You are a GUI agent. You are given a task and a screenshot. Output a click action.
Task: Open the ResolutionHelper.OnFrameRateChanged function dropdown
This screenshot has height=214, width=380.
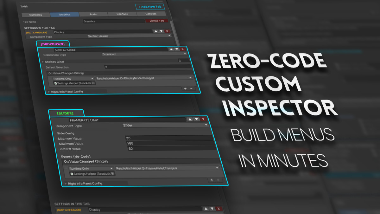[x=167, y=168]
